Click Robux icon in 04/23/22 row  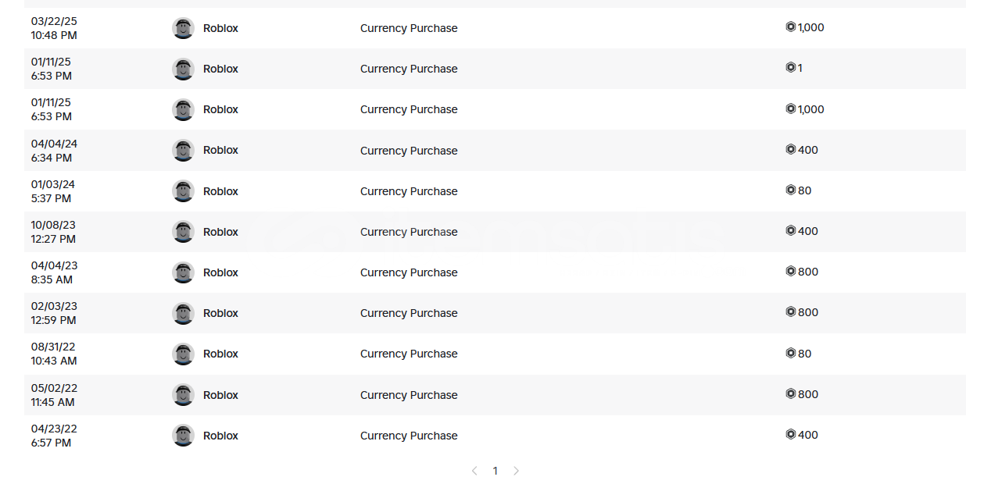790,435
